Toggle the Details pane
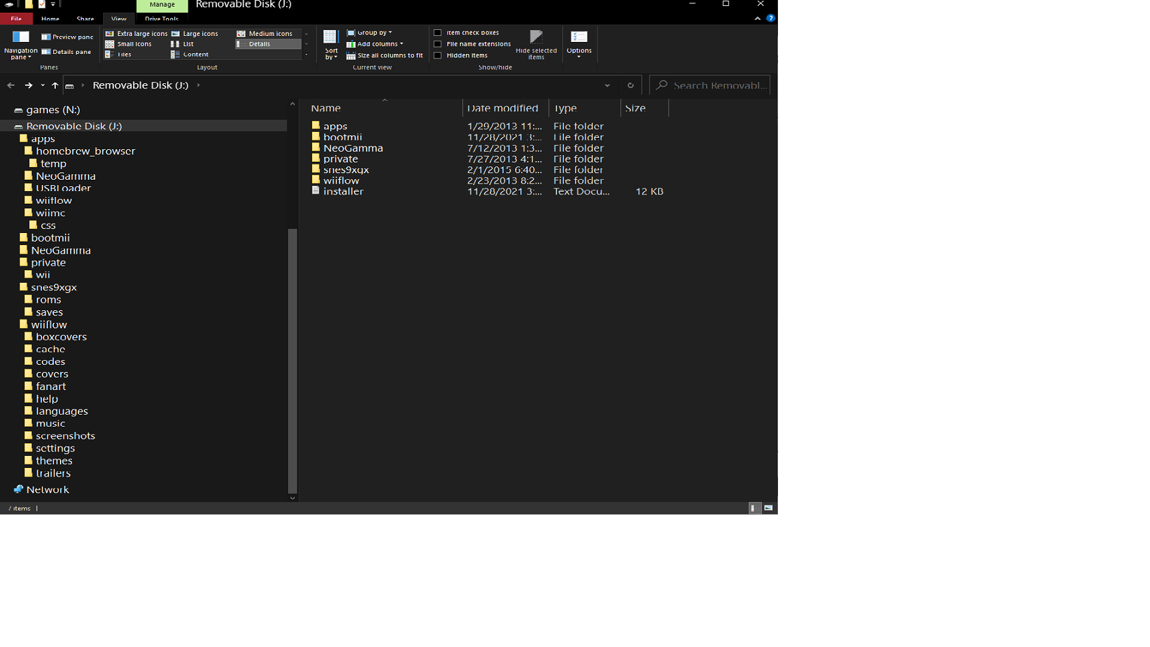The width and height of the screenshot is (1150, 647). [67, 52]
